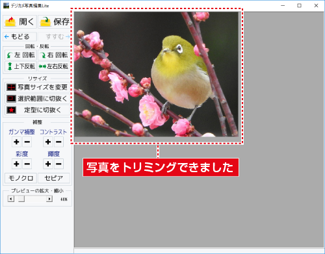Click the すすむ forward button

click(55, 36)
